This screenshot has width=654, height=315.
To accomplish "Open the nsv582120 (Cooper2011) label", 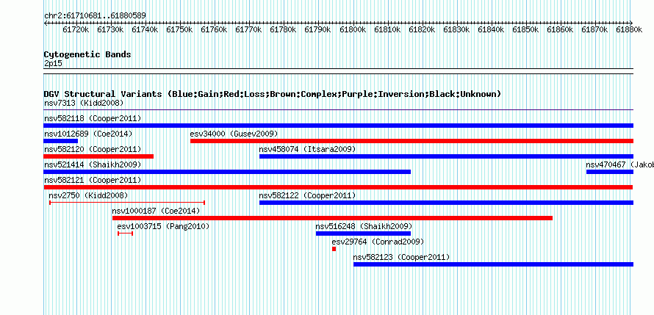I will click(93, 149).
